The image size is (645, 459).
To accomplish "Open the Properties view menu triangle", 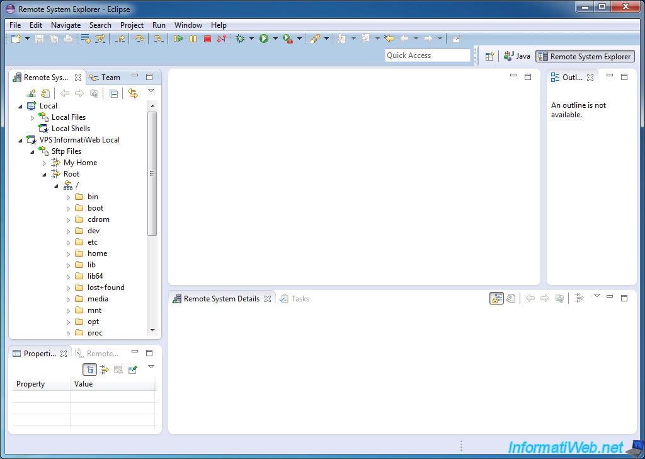I will click(x=151, y=366).
